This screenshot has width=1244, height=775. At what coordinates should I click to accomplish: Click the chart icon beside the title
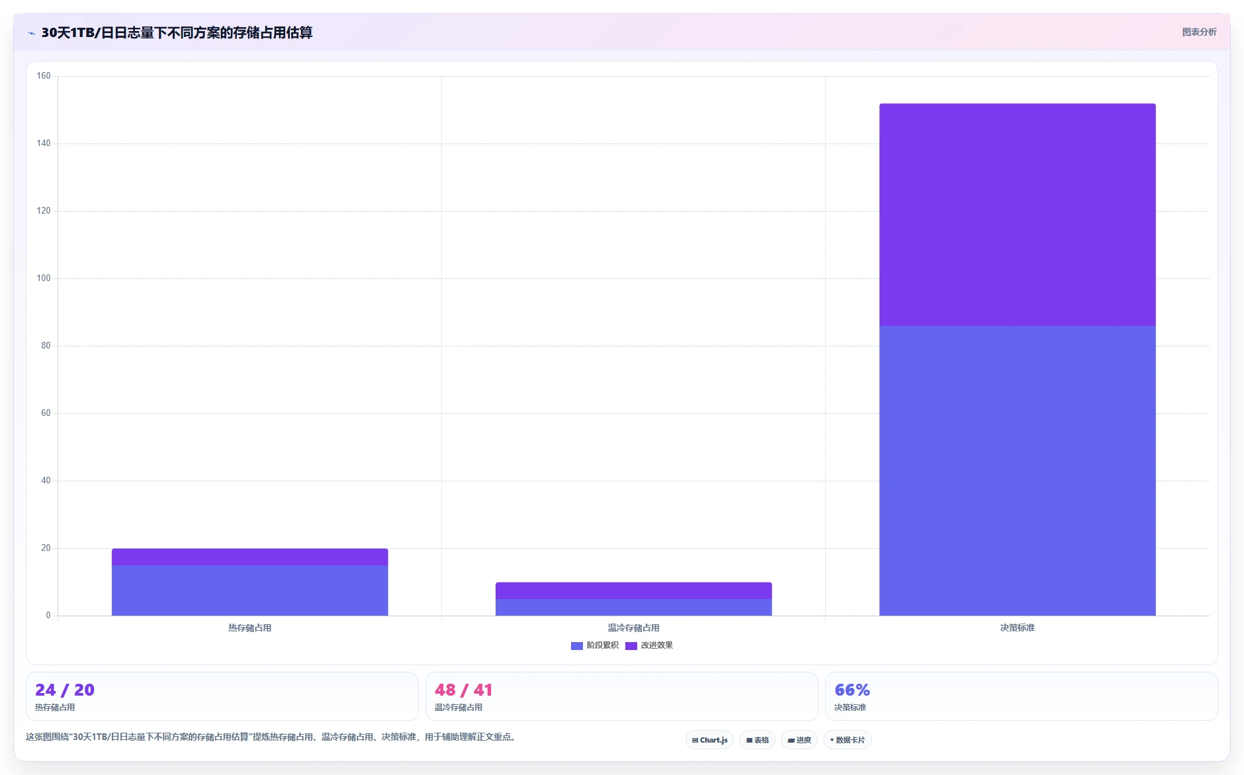(x=31, y=33)
